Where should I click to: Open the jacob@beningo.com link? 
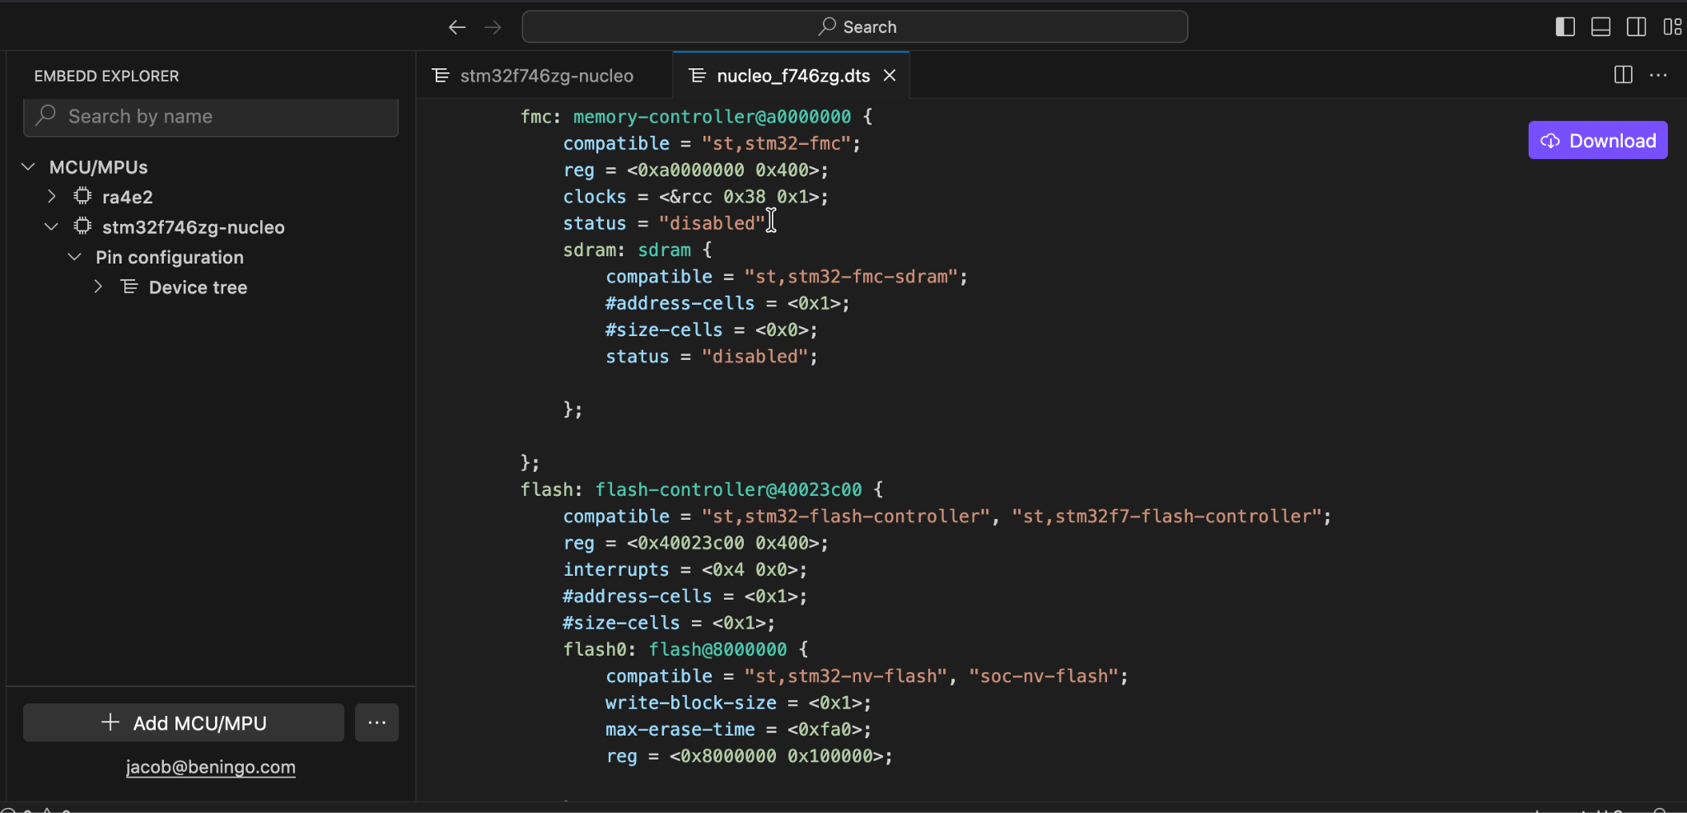click(x=210, y=767)
